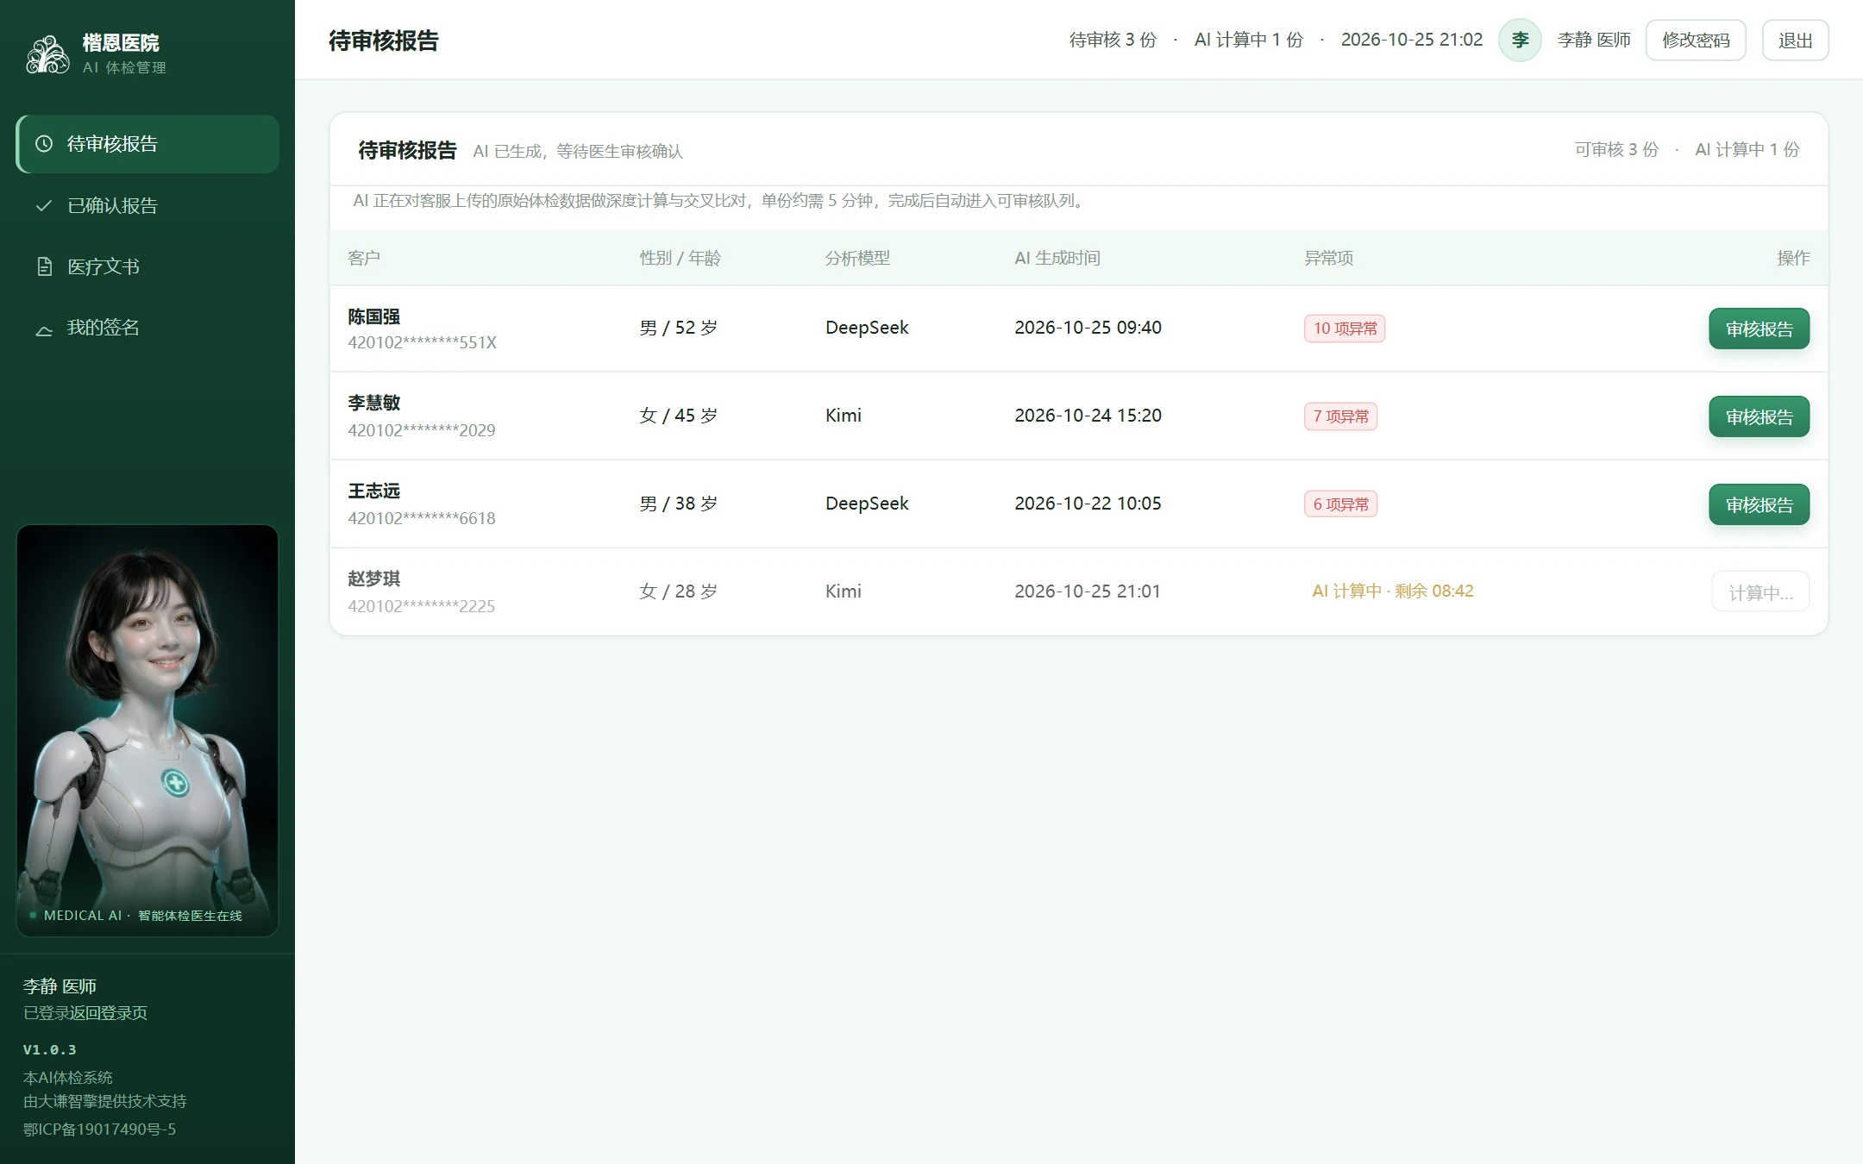Click the V1.0.3 version label

tap(49, 1049)
